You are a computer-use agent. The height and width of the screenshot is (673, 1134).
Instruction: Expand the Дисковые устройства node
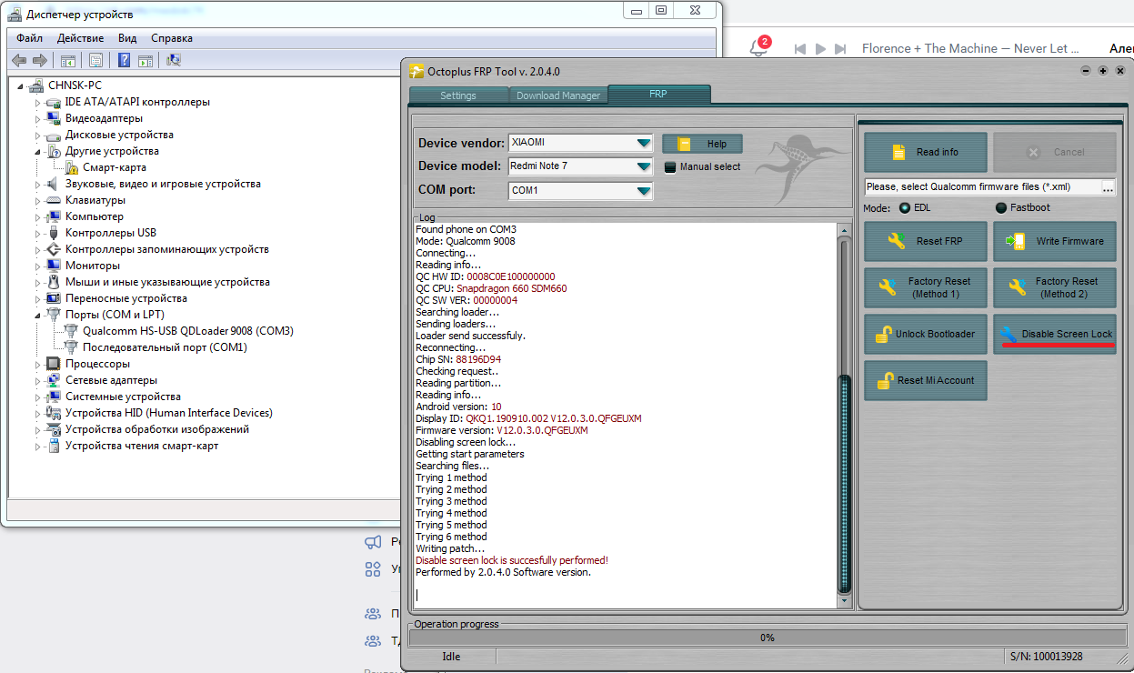tap(37, 135)
